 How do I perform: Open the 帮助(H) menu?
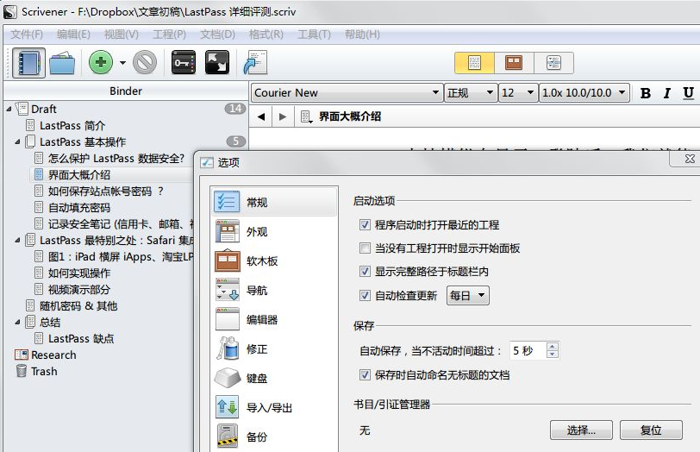[362, 35]
